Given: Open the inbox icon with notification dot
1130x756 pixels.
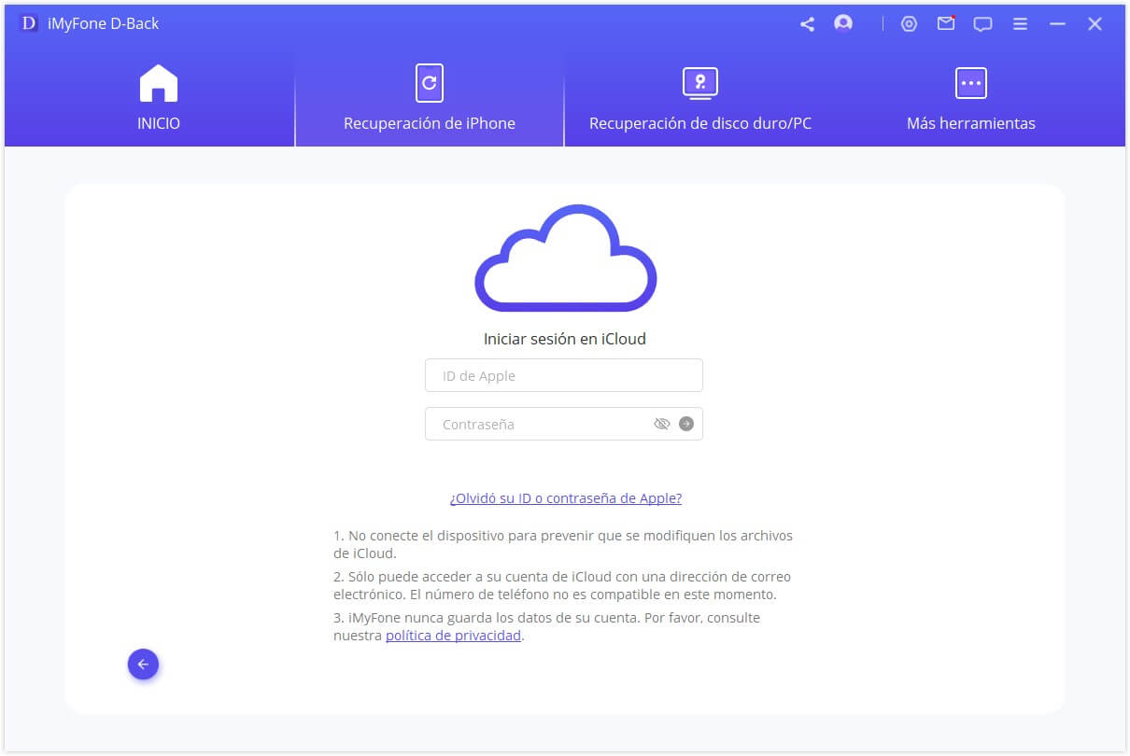Looking at the screenshot, I should click(x=946, y=23).
